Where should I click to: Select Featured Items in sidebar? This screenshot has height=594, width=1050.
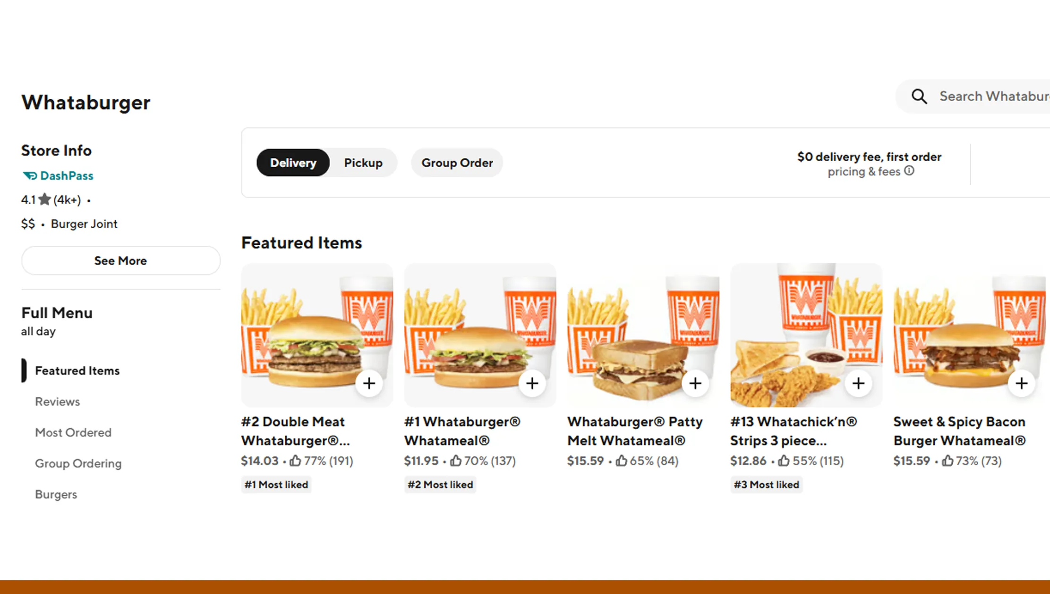(77, 371)
